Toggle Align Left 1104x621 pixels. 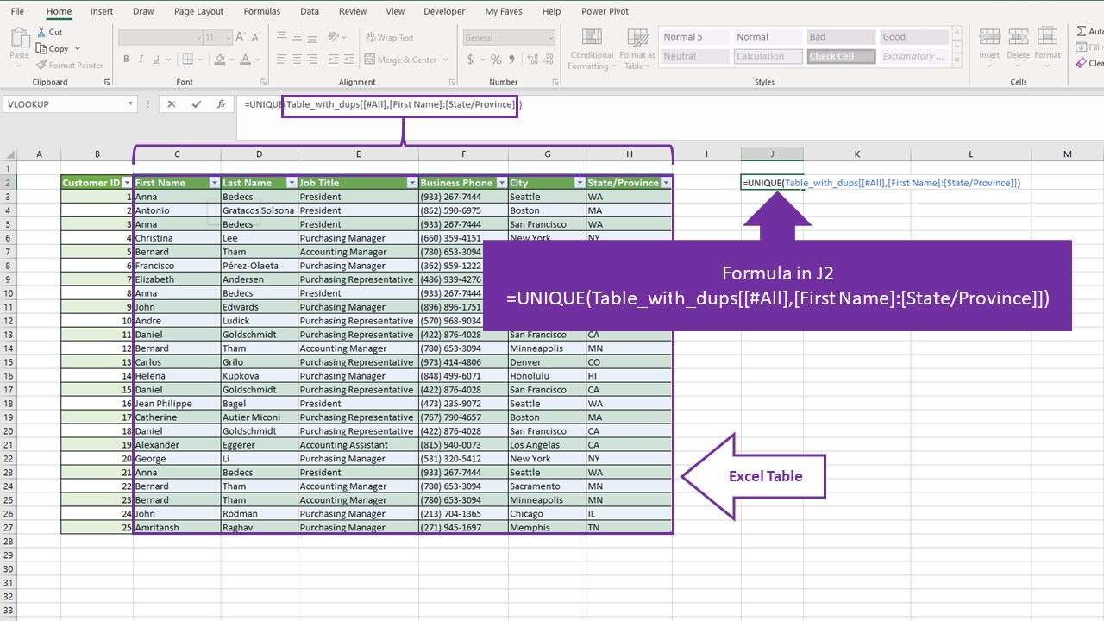point(281,60)
